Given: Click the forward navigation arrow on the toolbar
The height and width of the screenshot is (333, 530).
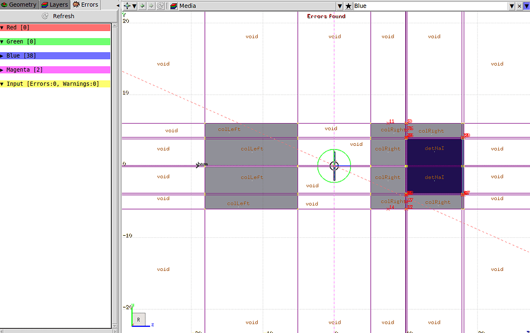Looking at the screenshot, I should pyautogui.click(x=151, y=6).
